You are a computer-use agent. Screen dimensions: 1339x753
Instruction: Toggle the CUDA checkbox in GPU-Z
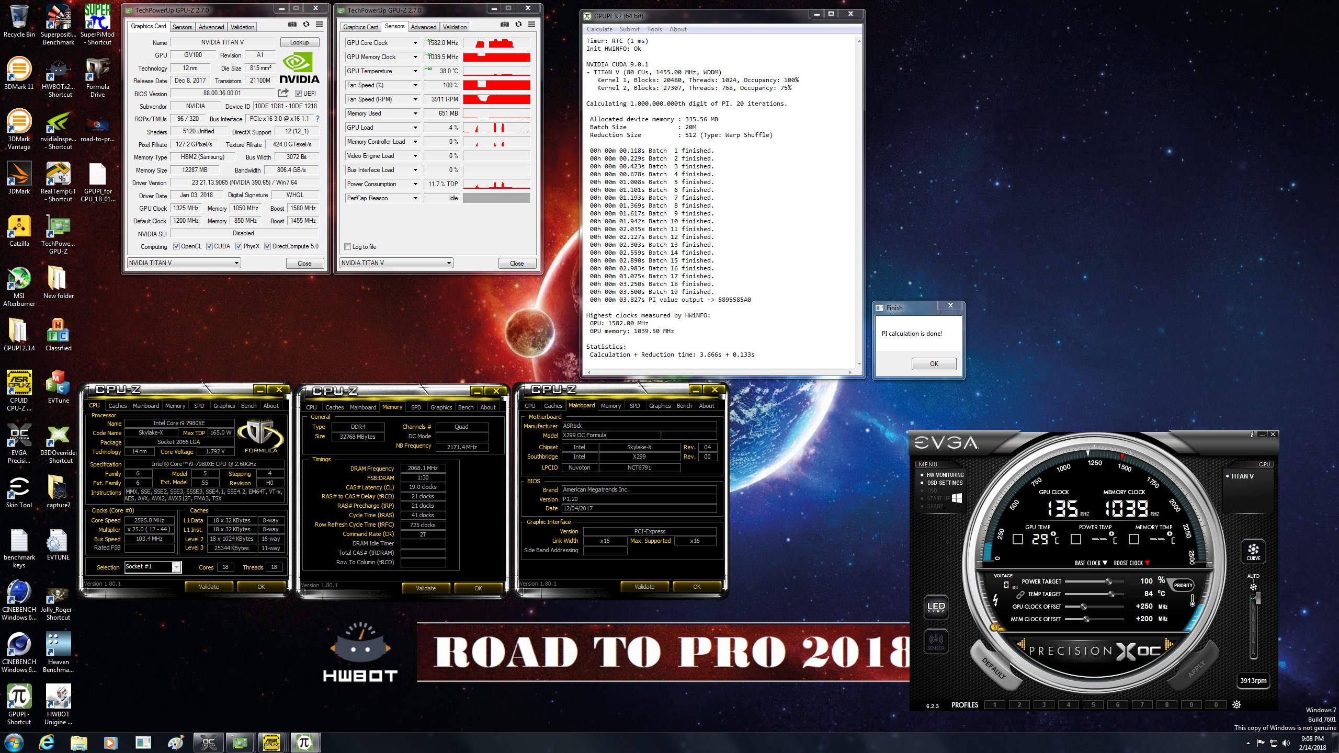pyautogui.click(x=209, y=246)
